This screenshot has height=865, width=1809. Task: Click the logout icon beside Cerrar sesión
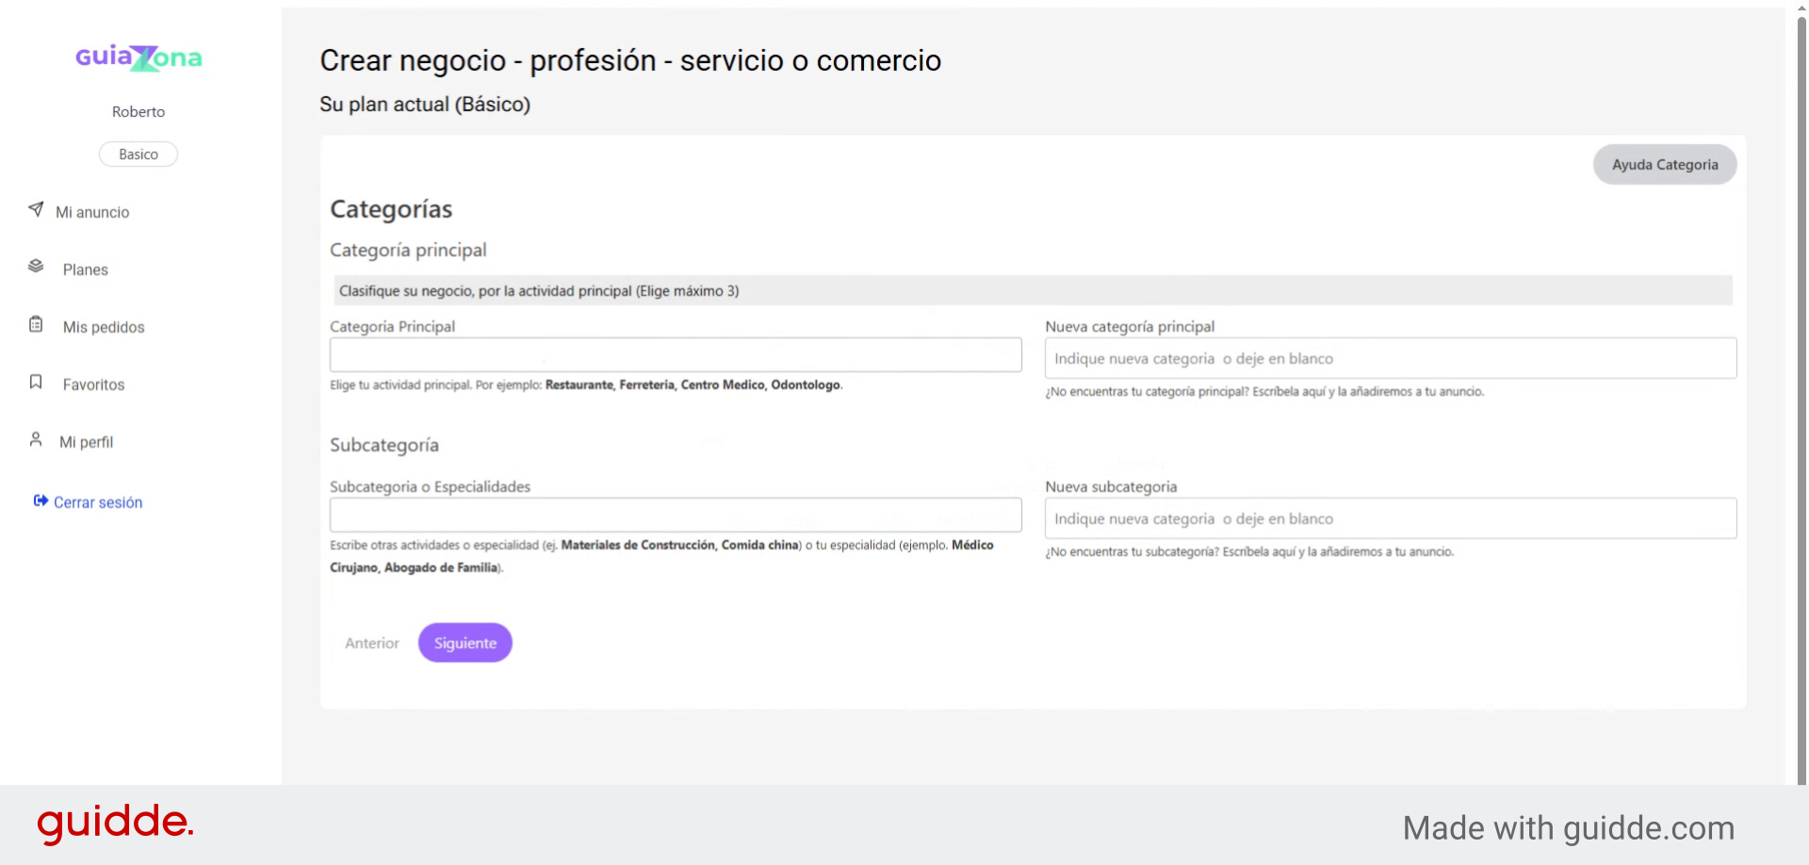[41, 500]
